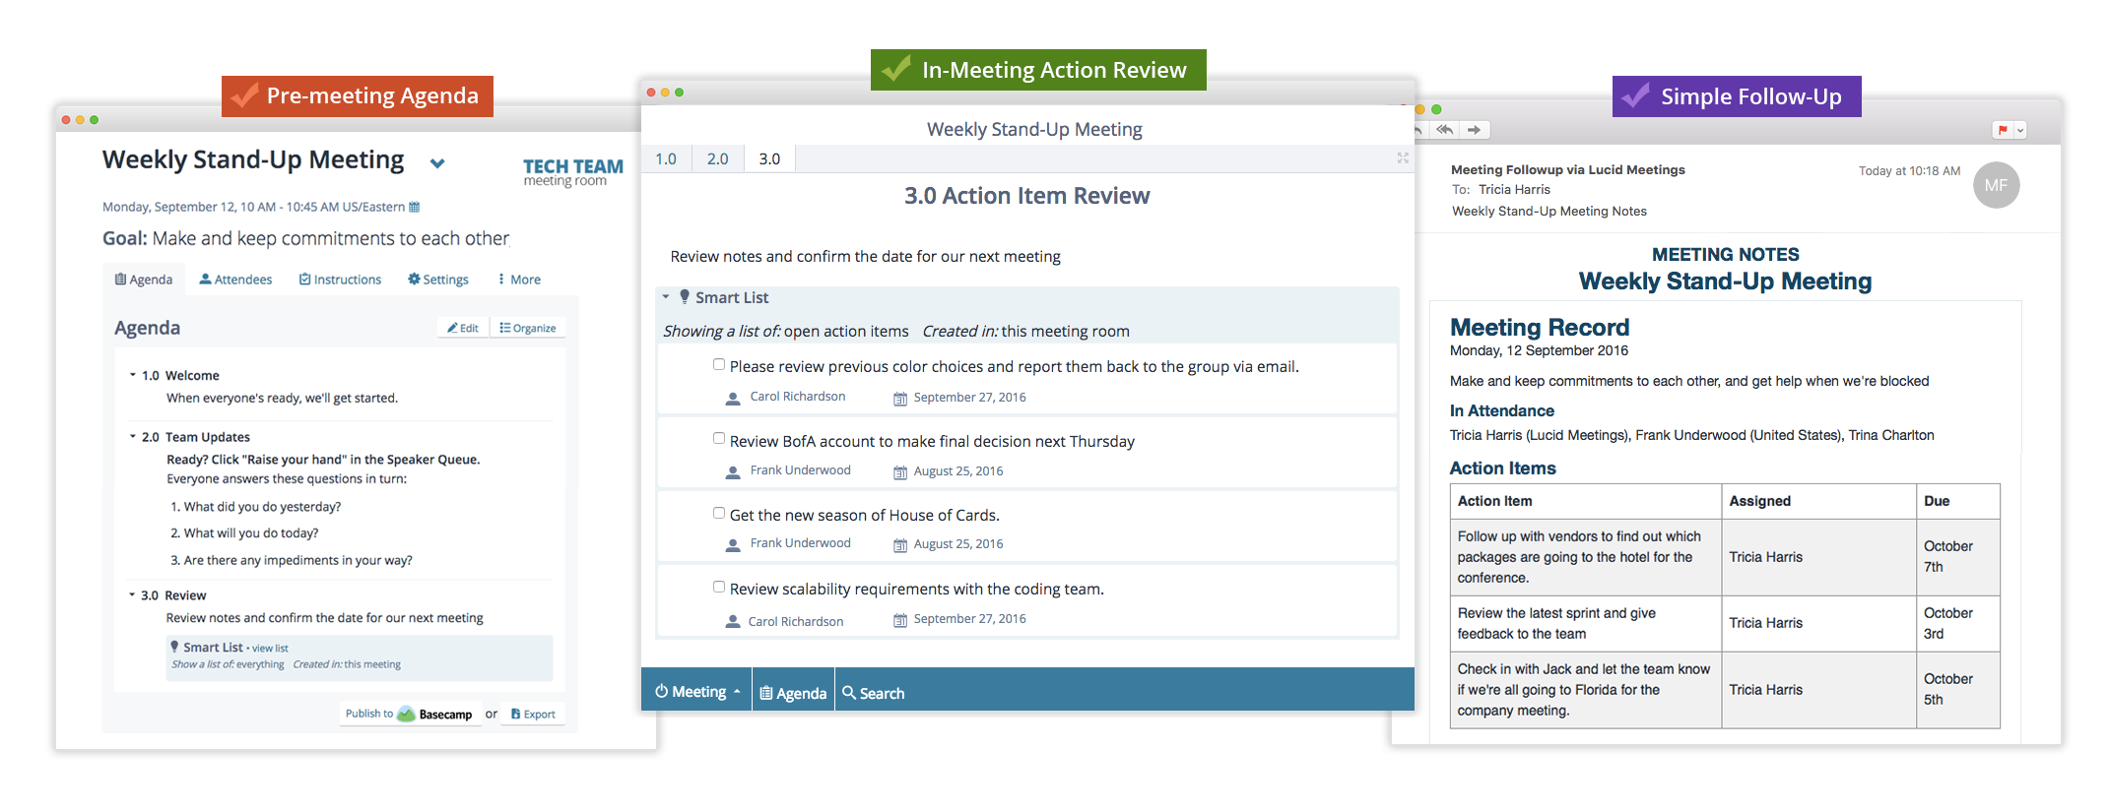Viewport: 2109px width, 812px height.
Task: Collapse the 1.0 Welcome agenda item
Action: [x=133, y=375]
